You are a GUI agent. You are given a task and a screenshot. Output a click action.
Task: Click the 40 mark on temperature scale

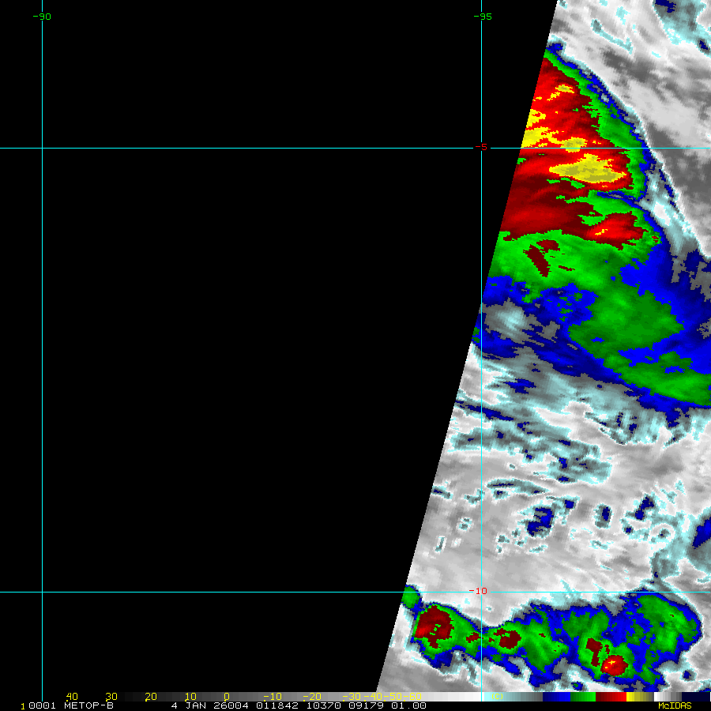click(x=72, y=697)
